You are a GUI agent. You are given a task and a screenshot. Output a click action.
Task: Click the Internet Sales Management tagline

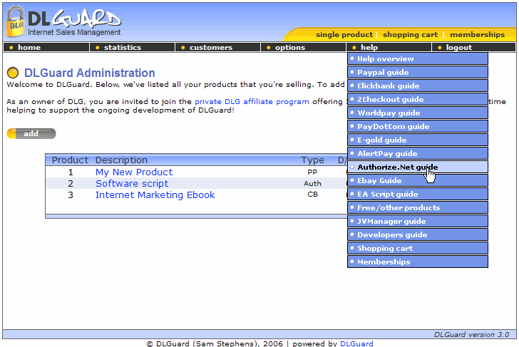[74, 32]
